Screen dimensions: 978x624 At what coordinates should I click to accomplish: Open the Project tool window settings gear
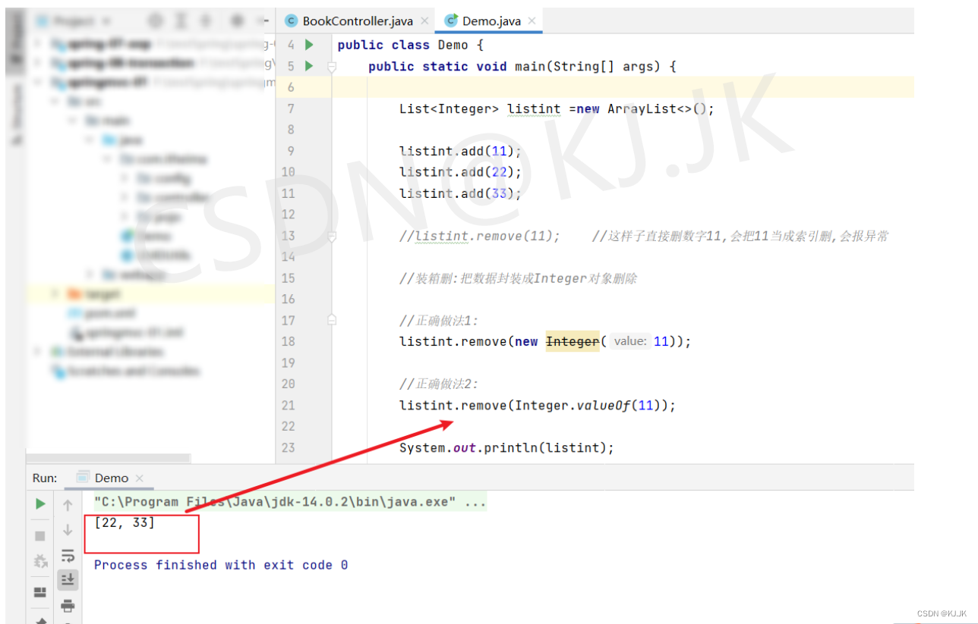point(238,21)
